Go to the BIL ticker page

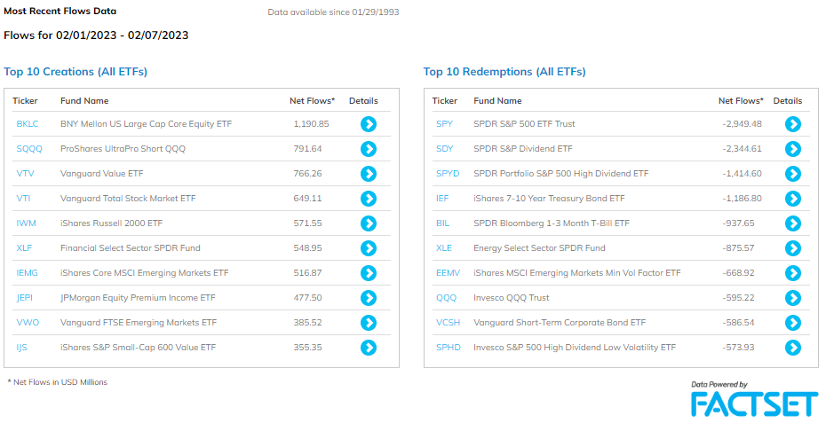442,223
